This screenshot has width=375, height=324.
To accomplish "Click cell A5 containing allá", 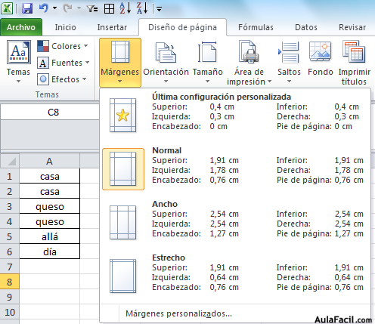I will point(50,236).
